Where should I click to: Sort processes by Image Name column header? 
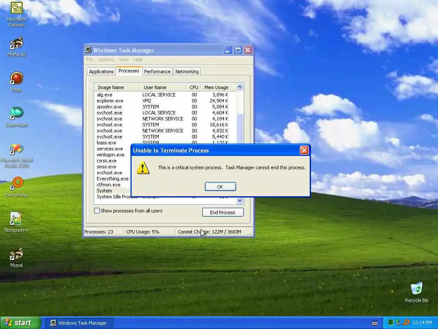tap(117, 87)
